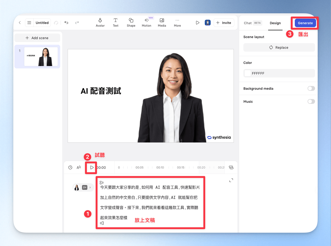Play the script preview in timeline

(92, 167)
